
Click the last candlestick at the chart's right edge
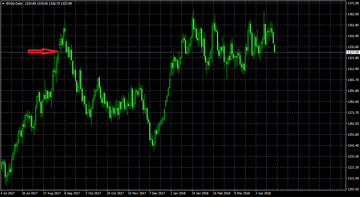275,48
